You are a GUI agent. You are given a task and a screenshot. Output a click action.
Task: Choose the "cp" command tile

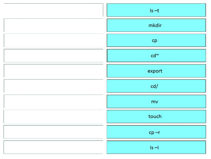click(156, 40)
